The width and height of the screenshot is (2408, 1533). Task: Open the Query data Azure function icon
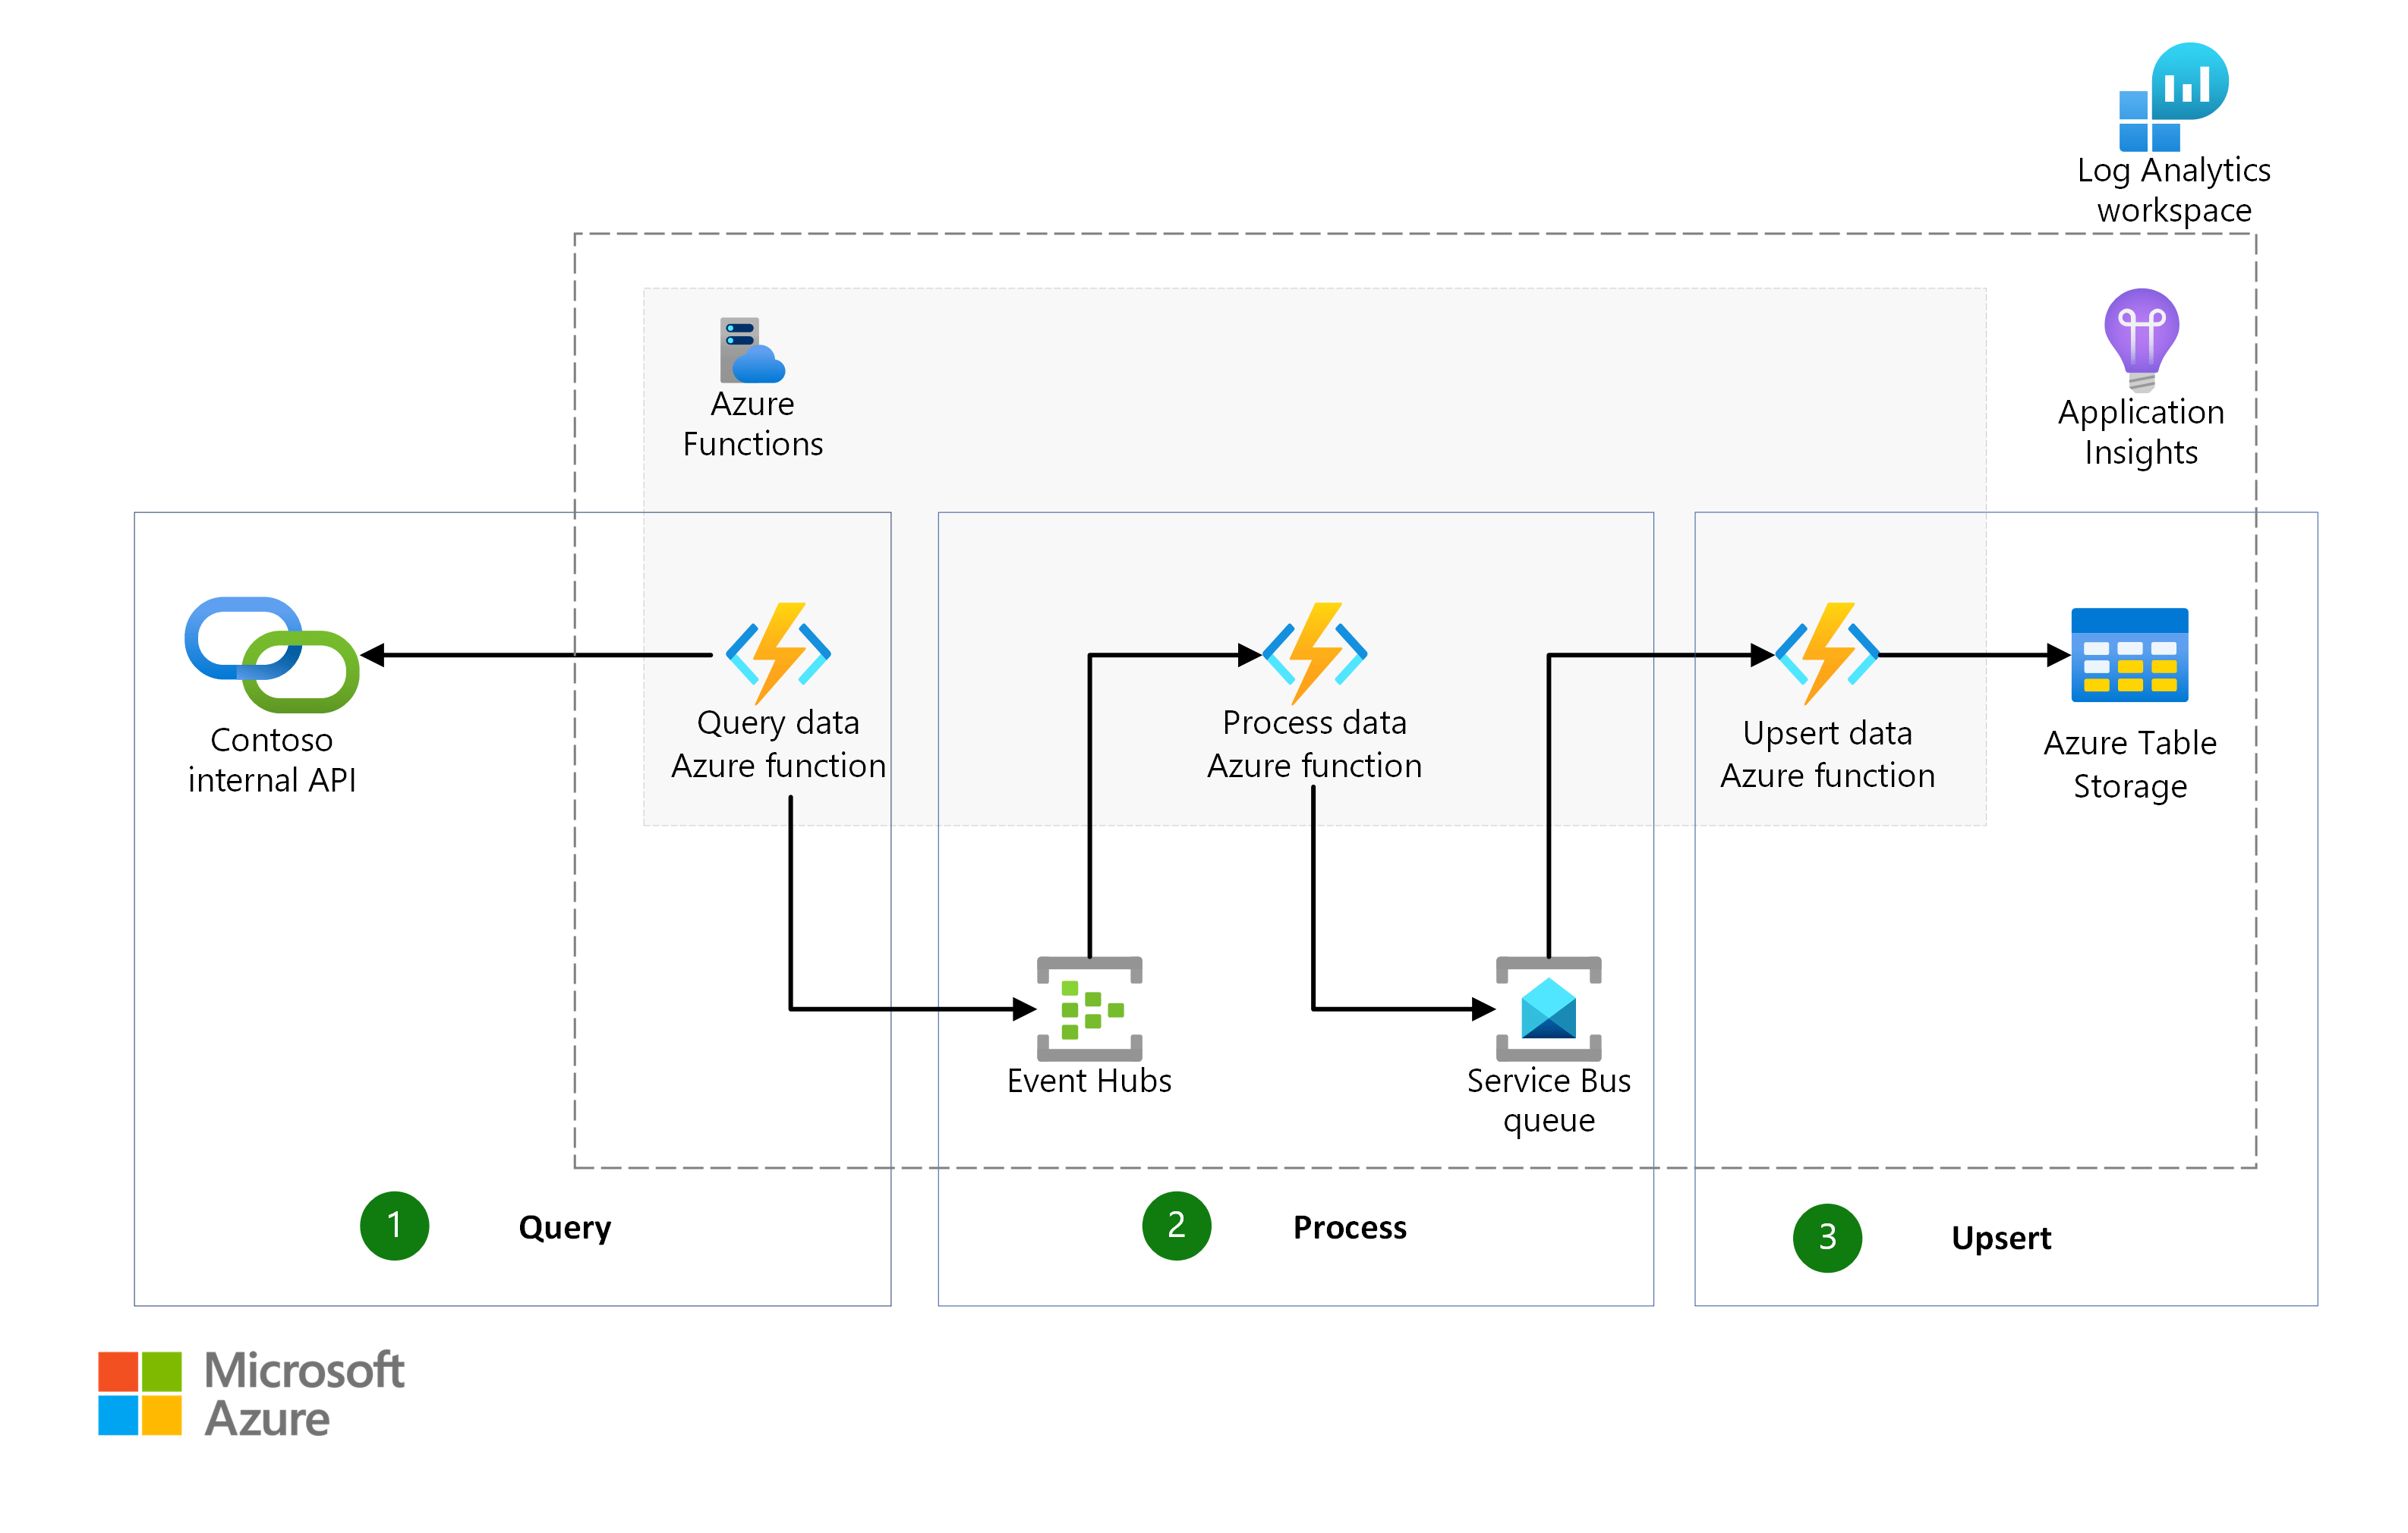[777, 655]
